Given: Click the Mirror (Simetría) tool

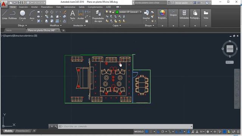Looking at the screenshot, I should 52,17.
